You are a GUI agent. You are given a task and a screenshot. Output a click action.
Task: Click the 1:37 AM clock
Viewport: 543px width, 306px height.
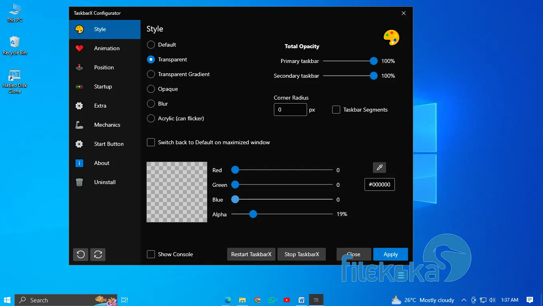509,300
